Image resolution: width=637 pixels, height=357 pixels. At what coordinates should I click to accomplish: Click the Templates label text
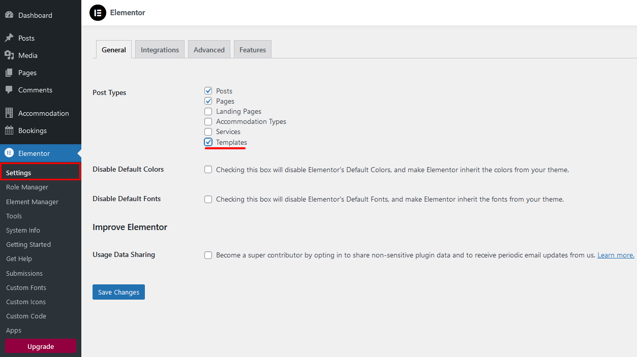[231, 142]
